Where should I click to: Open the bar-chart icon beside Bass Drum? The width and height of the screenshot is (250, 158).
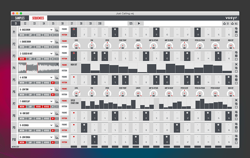click(x=57, y=30)
